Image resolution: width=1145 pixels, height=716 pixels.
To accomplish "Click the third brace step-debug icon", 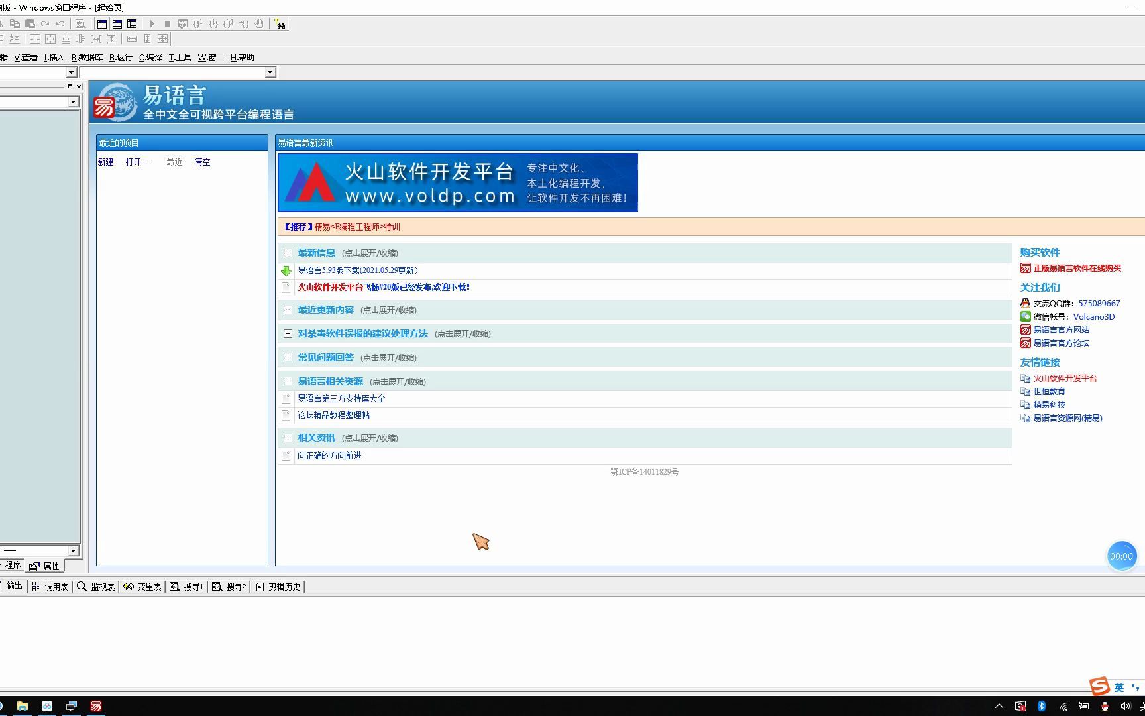I will pyautogui.click(x=228, y=24).
